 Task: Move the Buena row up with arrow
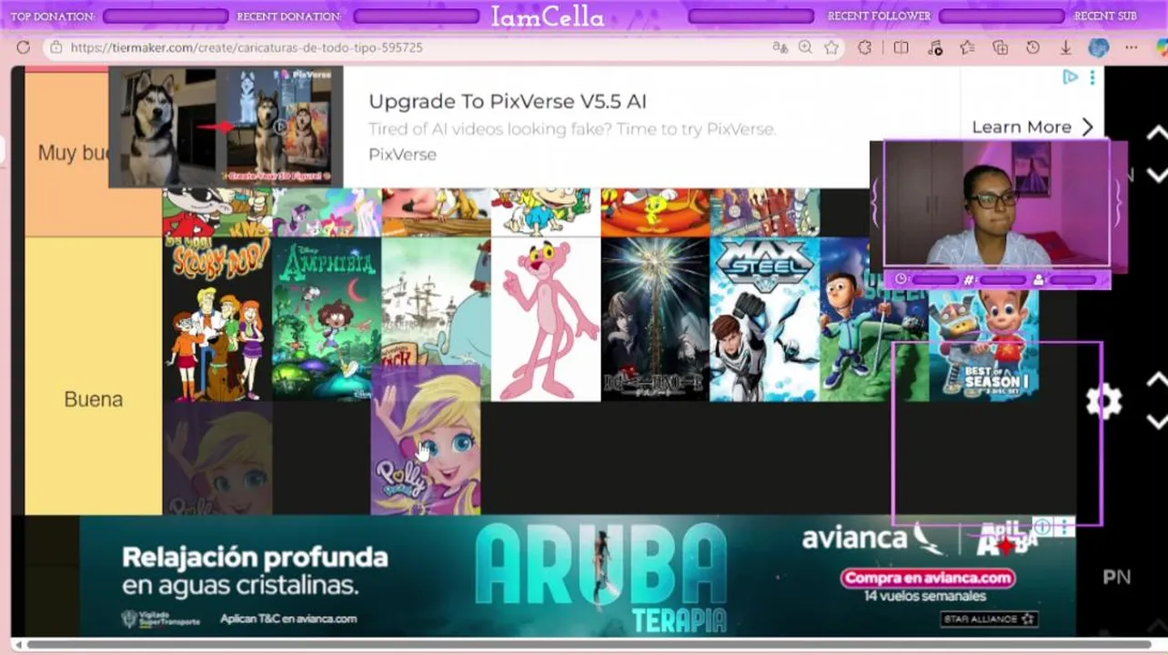point(1155,380)
